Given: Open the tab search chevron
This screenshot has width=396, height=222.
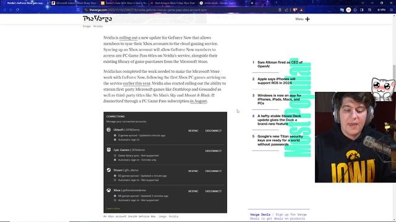Looking at the screenshot, I should [363, 3].
